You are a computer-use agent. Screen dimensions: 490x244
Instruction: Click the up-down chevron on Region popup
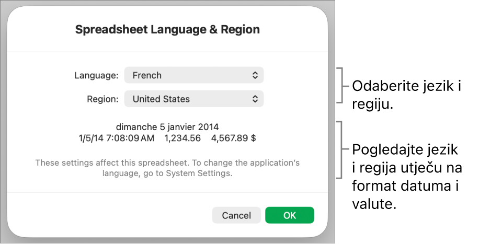(255, 99)
